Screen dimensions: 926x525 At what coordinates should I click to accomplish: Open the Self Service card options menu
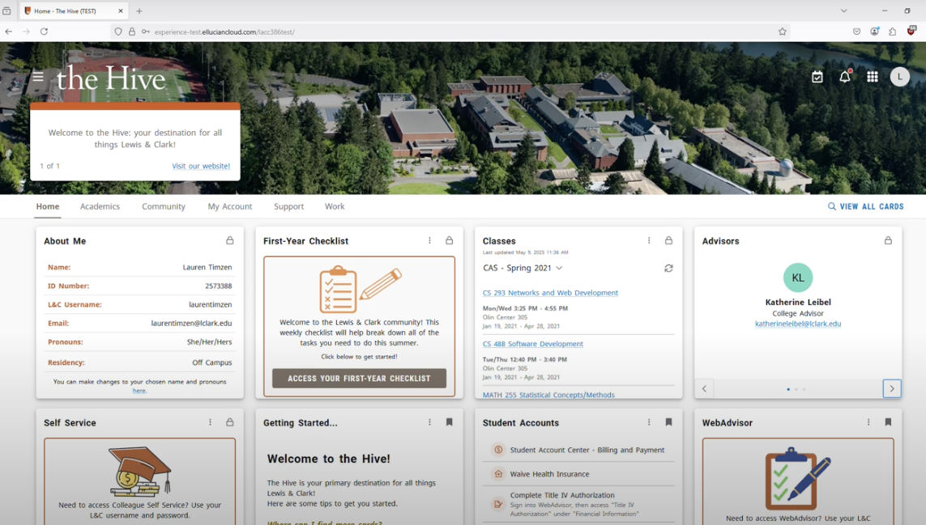coord(210,421)
